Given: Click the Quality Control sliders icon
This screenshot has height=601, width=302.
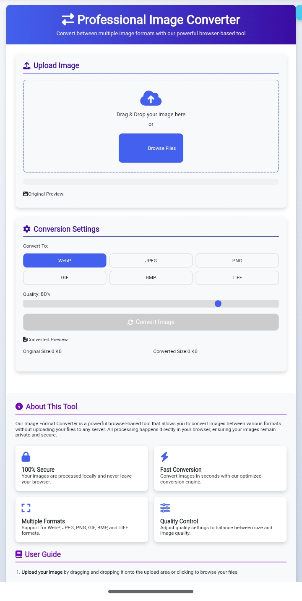Looking at the screenshot, I should [x=165, y=508].
